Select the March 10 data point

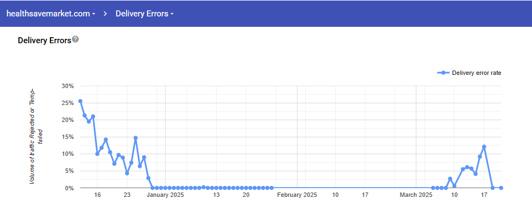coord(454,185)
